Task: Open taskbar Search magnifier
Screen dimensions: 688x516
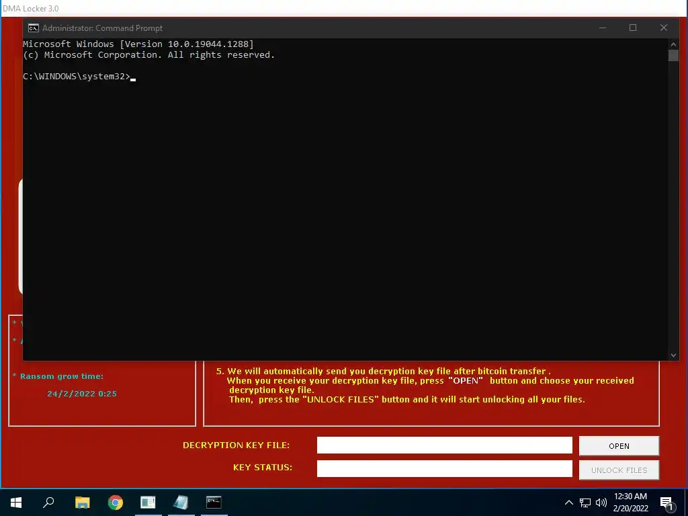Action: tap(48, 503)
